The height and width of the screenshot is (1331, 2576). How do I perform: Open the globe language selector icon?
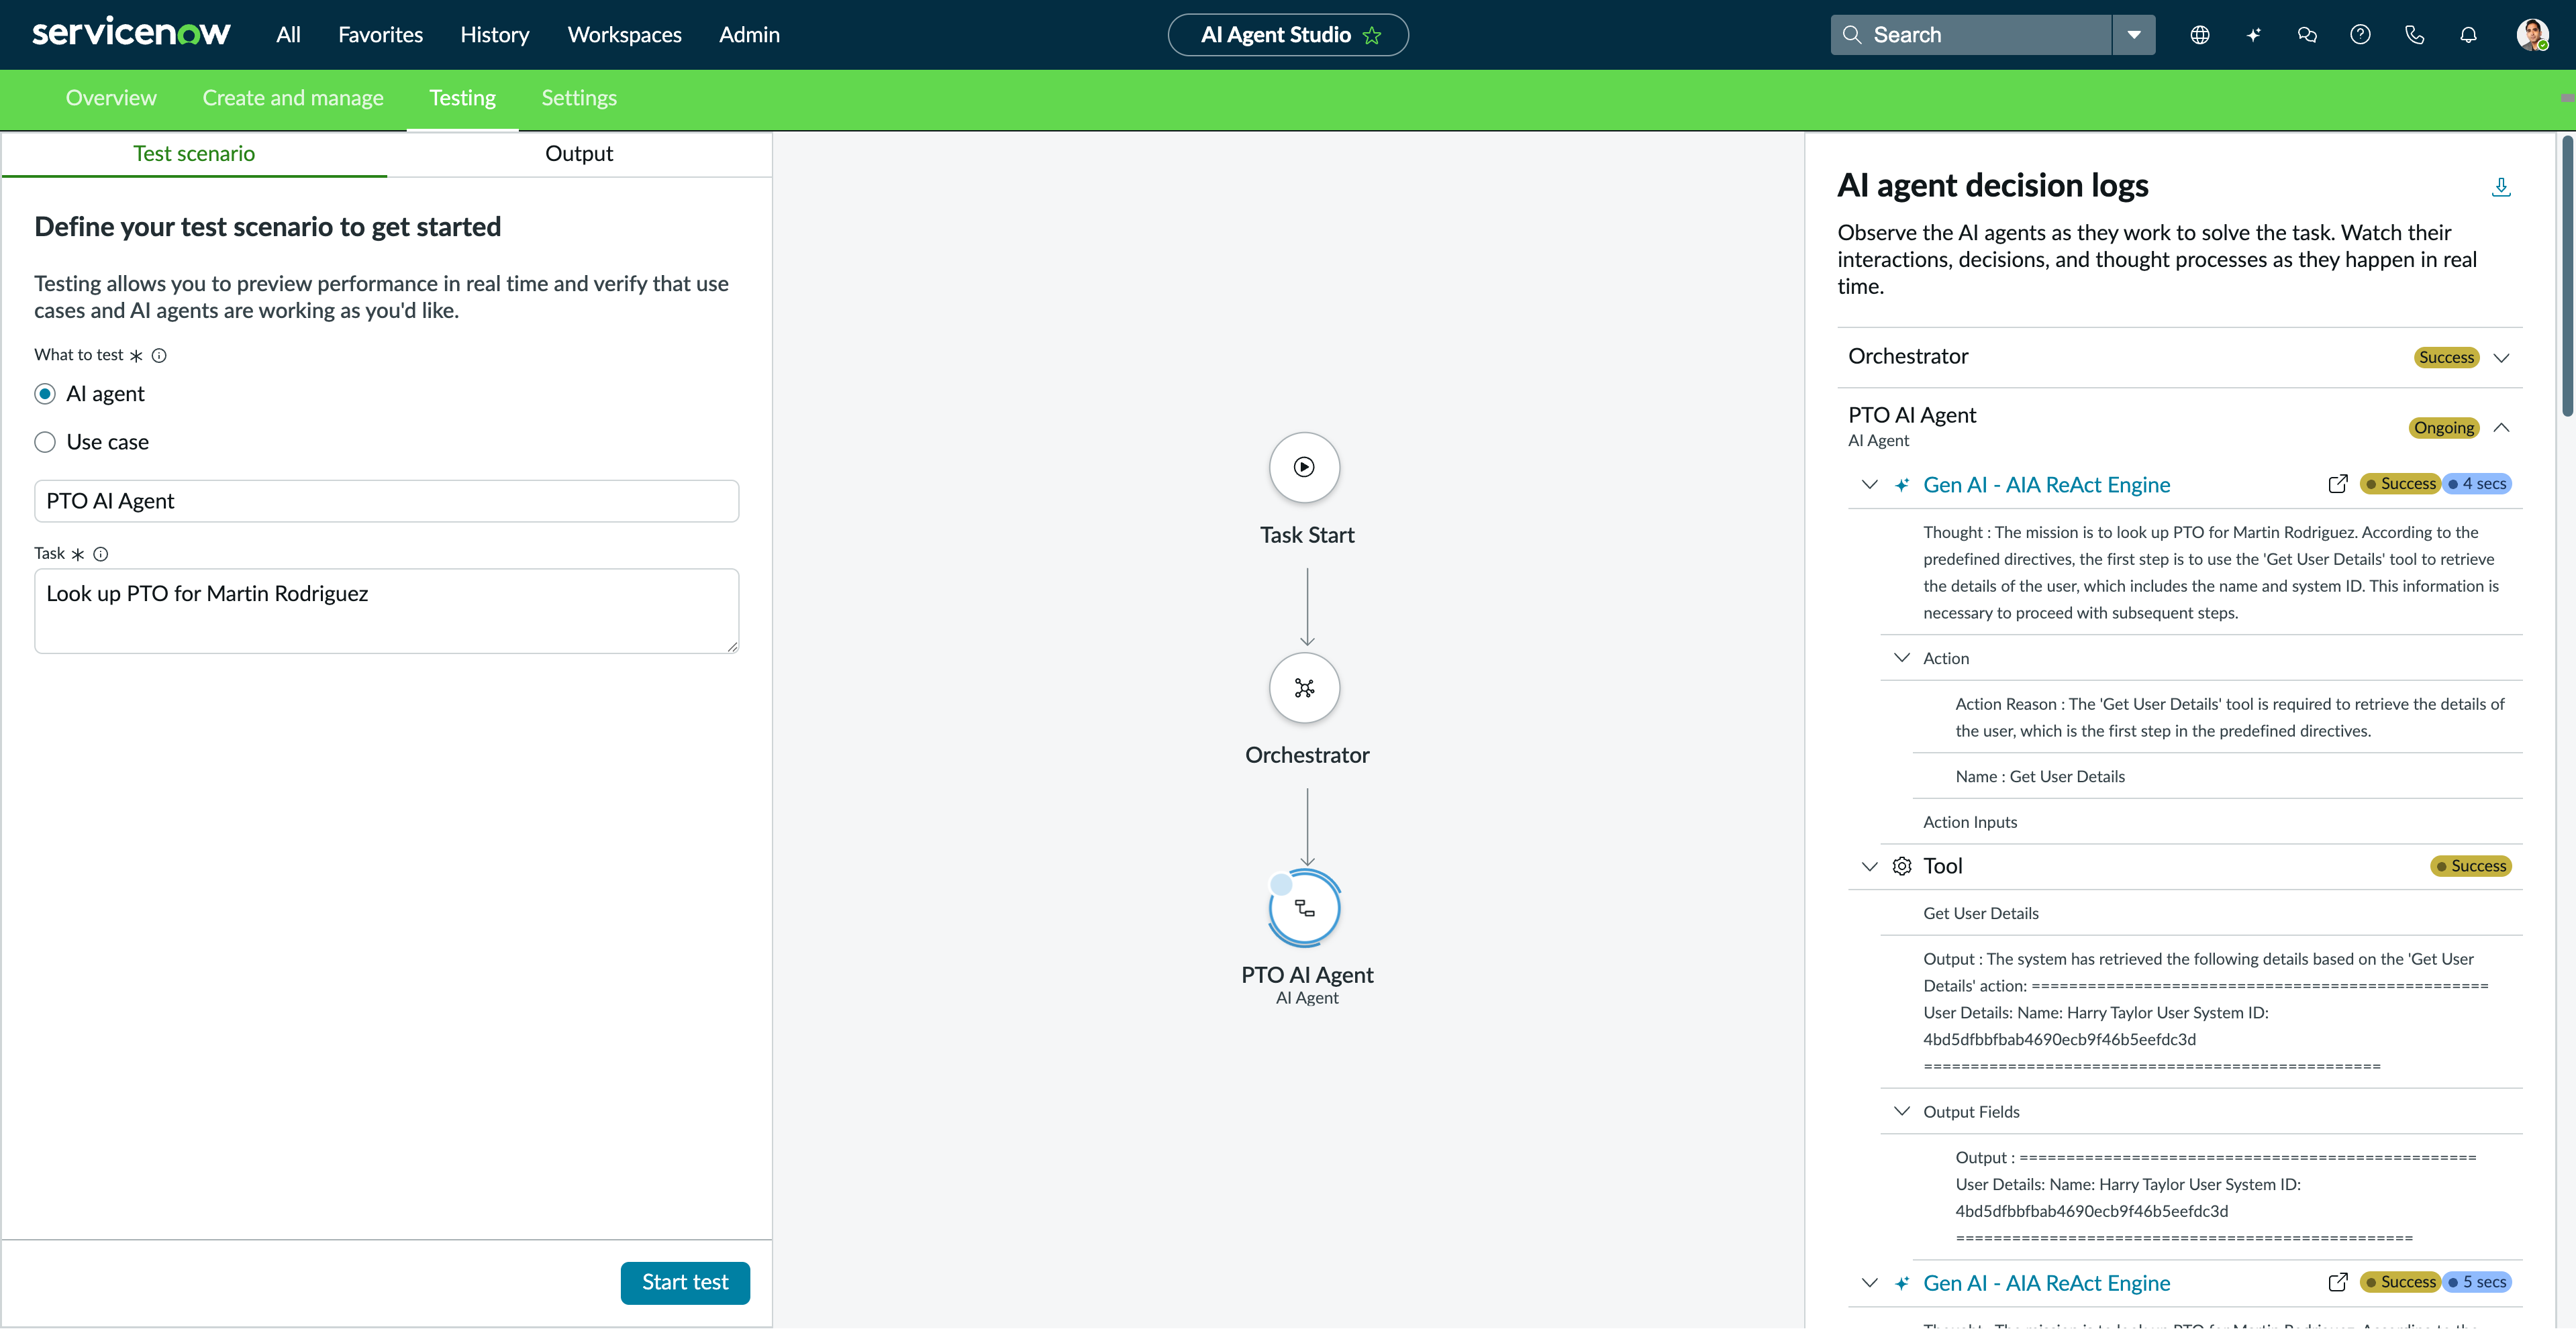2200,34
